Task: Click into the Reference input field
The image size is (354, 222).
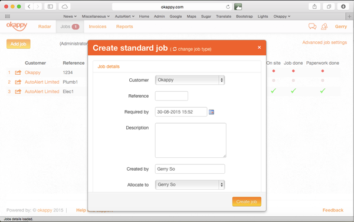Action: coord(171,96)
